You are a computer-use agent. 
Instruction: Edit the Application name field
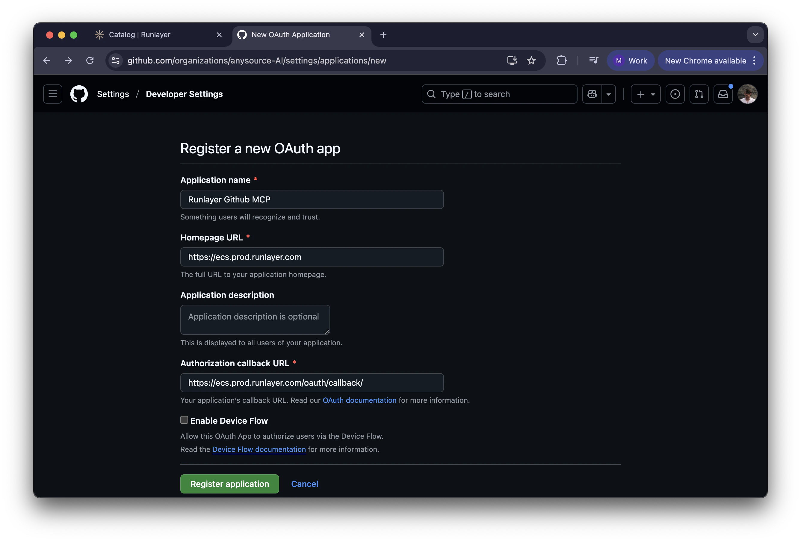coord(312,199)
